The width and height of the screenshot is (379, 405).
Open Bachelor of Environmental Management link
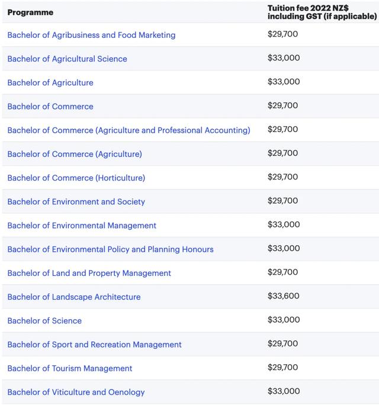pos(82,226)
